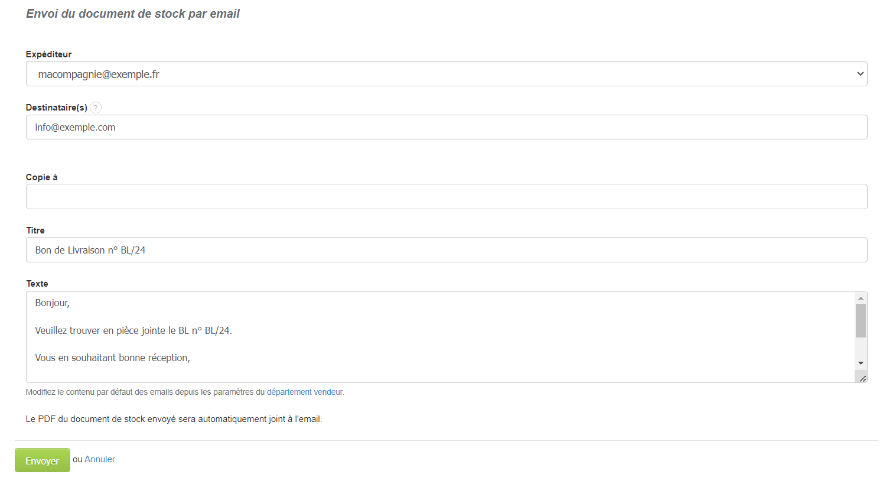Click the scroll up arrow in the Texte box
896x487 pixels.
click(861, 298)
